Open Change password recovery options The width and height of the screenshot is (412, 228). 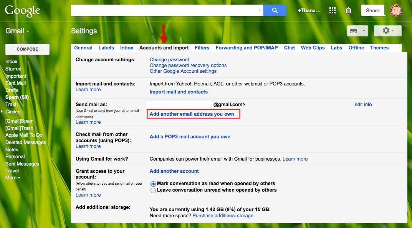pyautogui.click(x=188, y=65)
